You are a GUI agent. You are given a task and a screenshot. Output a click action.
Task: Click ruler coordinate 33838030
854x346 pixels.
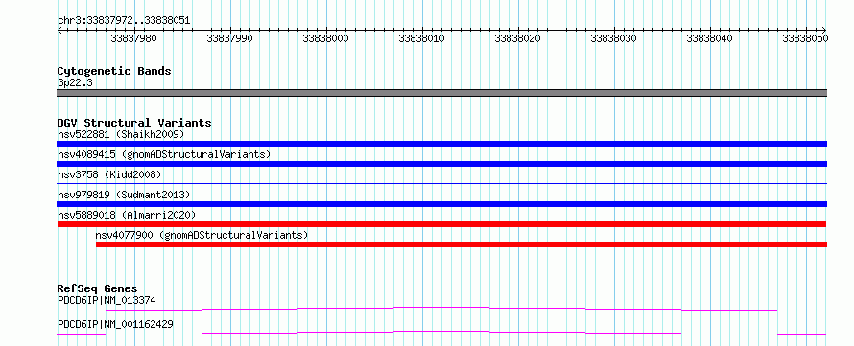613,38
